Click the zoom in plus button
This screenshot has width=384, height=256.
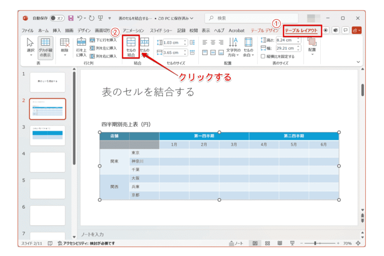click(338, 243)
